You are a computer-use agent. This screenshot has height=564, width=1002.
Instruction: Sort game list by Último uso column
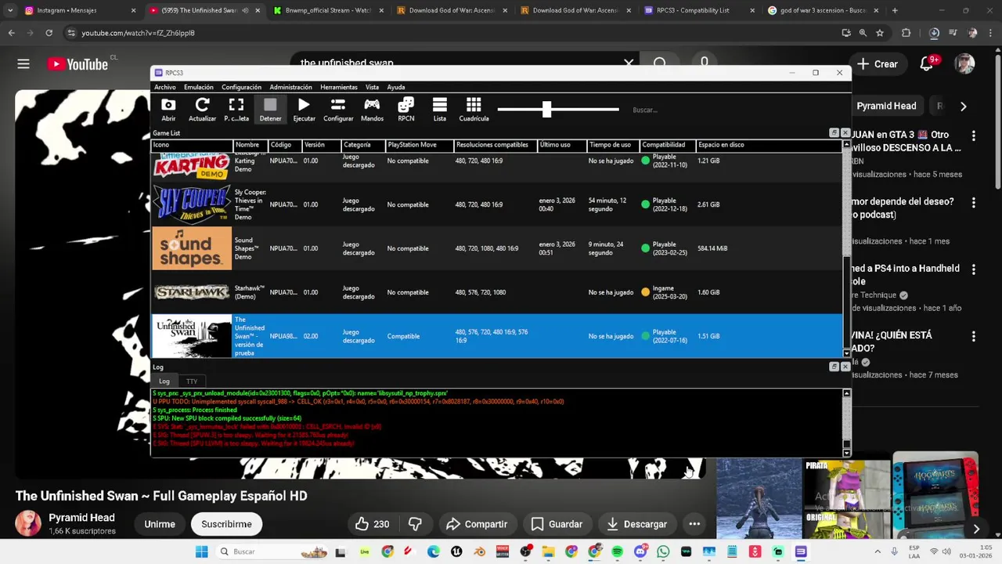[561, 145]
